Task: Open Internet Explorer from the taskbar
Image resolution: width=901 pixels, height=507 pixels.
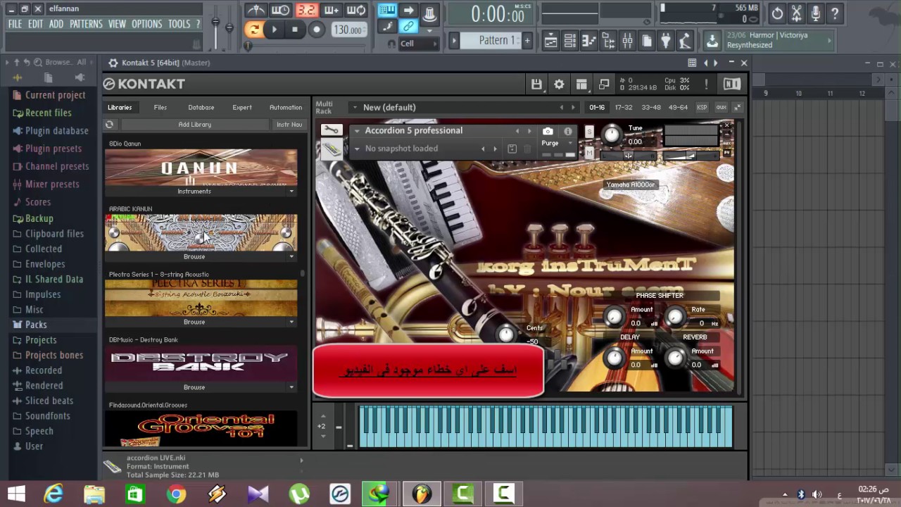Action: point(53,494)
